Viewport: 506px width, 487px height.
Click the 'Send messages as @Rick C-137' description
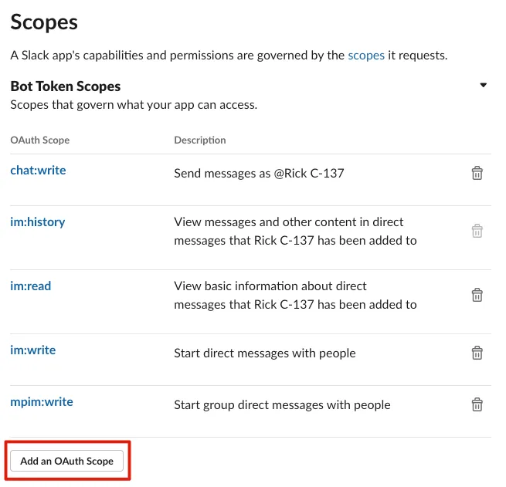click(259, 174)
